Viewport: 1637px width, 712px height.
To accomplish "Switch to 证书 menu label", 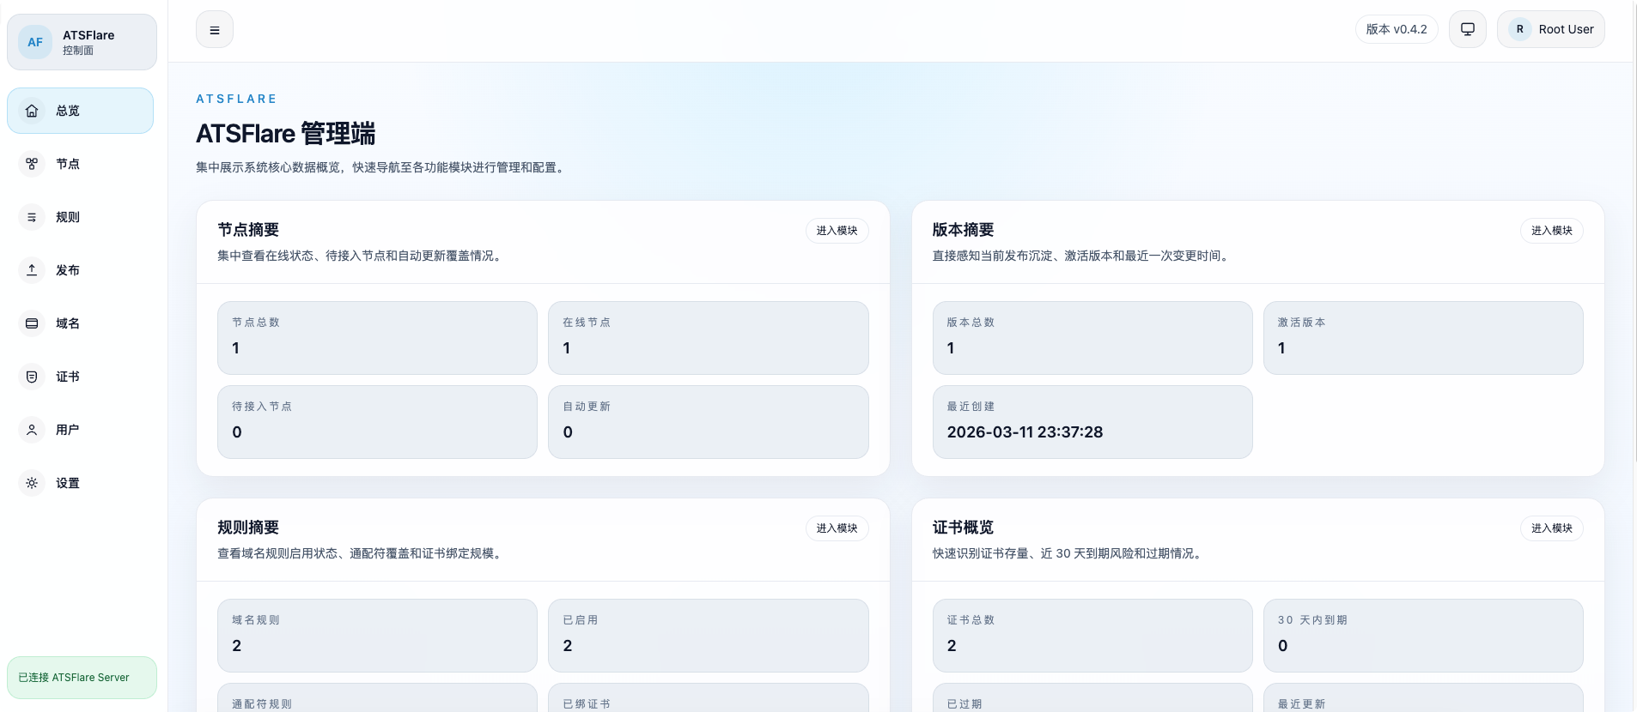I will click(x=68, y=377).
